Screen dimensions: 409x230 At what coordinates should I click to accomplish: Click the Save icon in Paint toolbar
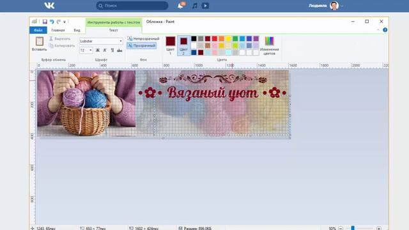click(45, 22)
